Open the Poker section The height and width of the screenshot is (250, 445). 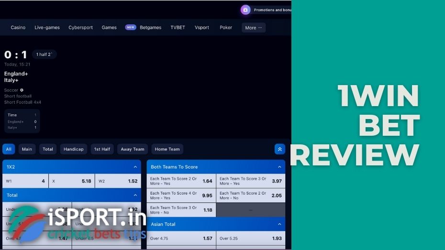tap(226, 28)
